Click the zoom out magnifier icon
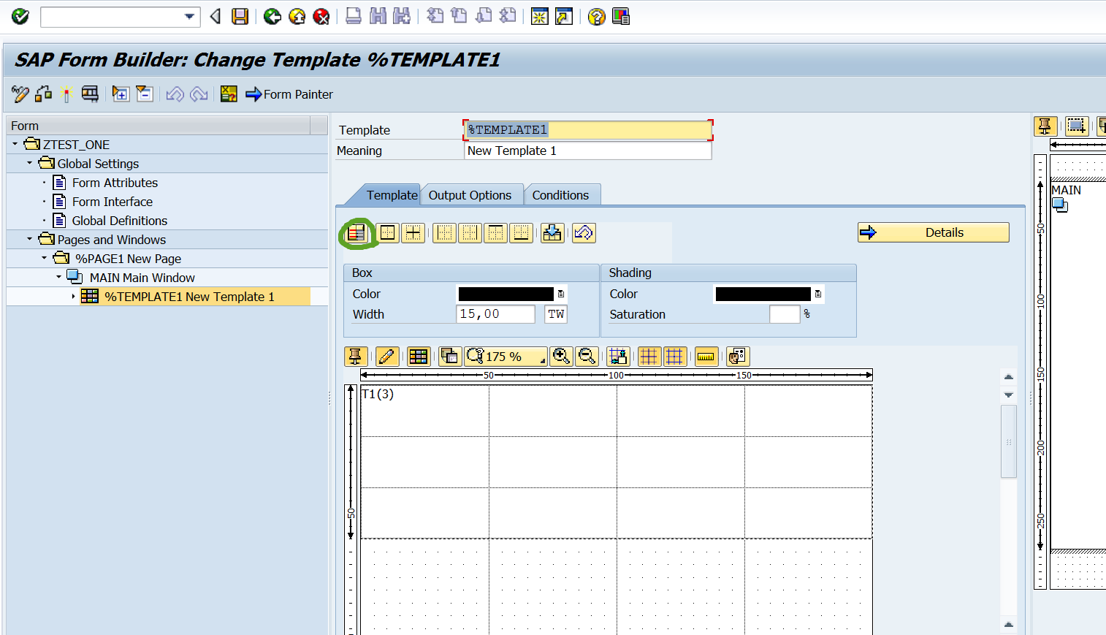 click(x=587, y=357)
